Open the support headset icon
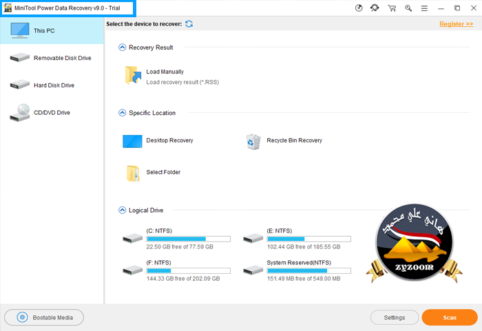482x331 pixels. coord(375,8)
